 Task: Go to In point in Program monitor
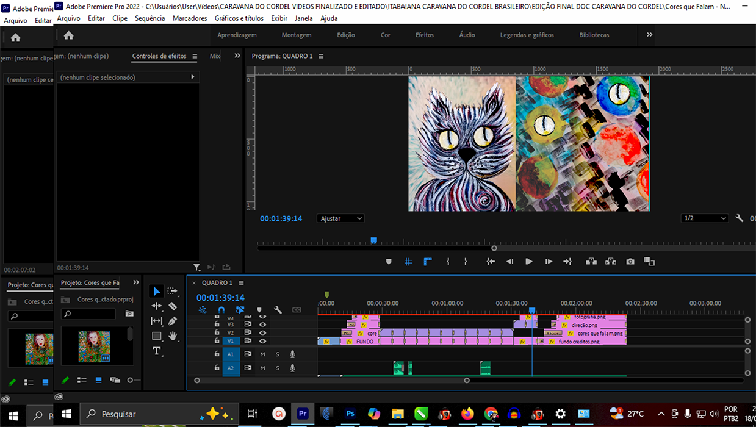pyautogui.click(x=491, y=262)
